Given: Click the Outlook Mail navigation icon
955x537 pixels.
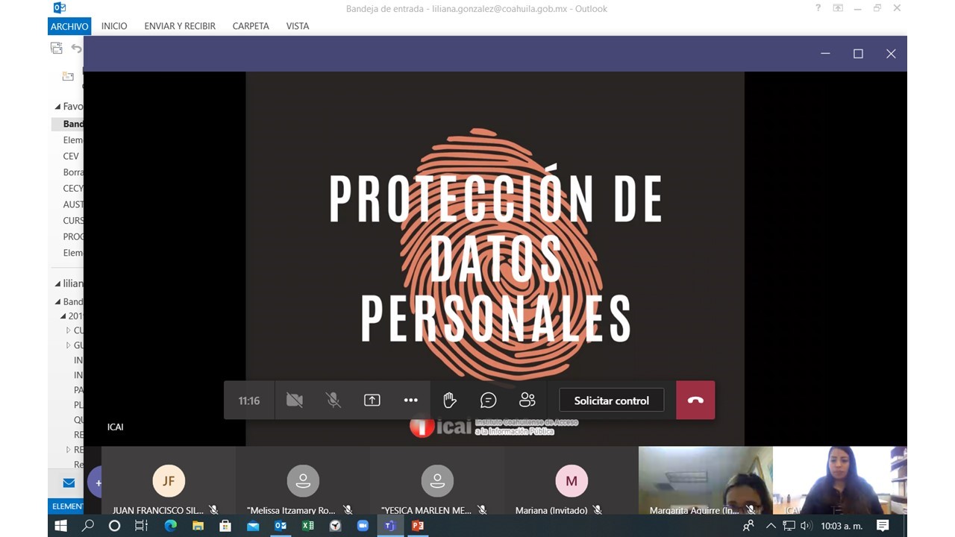Looking at the screenshot, I should [69, 483].
